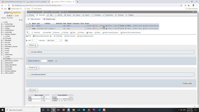
Task: Click the Print link
Action: click(28, 36)
